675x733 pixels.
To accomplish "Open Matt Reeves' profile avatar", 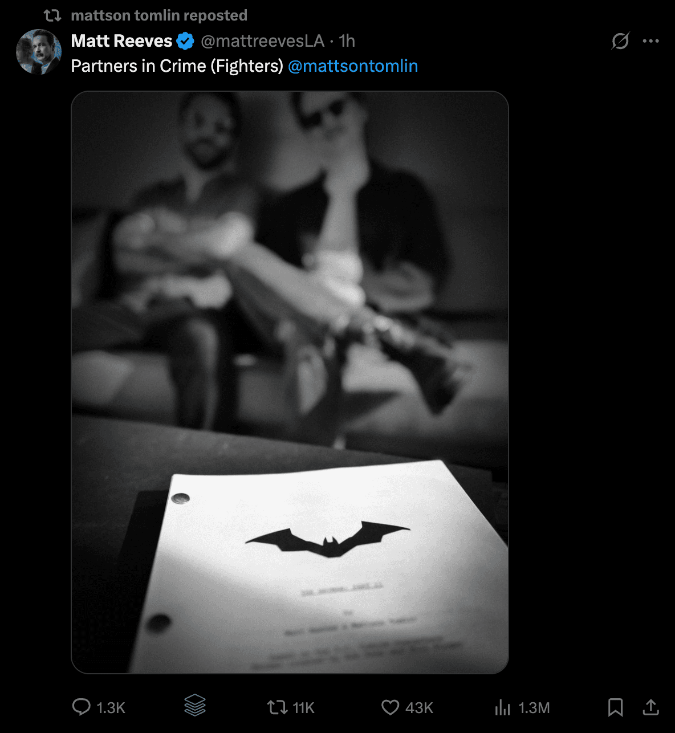I will pyautogui.click(x=39, y=52).
